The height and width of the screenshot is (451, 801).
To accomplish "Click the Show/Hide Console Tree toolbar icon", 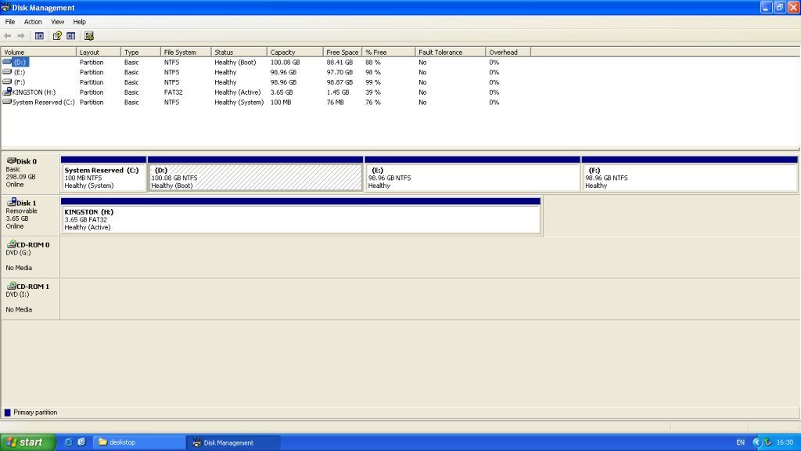I will (39, 36).
